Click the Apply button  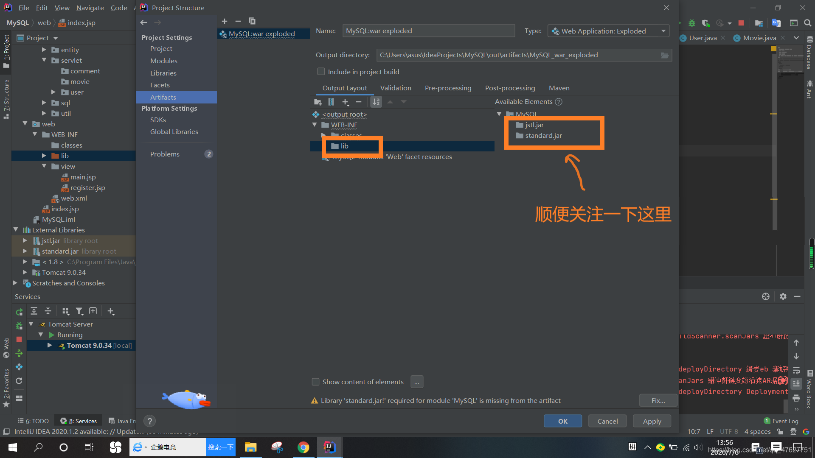pos(652,421)
